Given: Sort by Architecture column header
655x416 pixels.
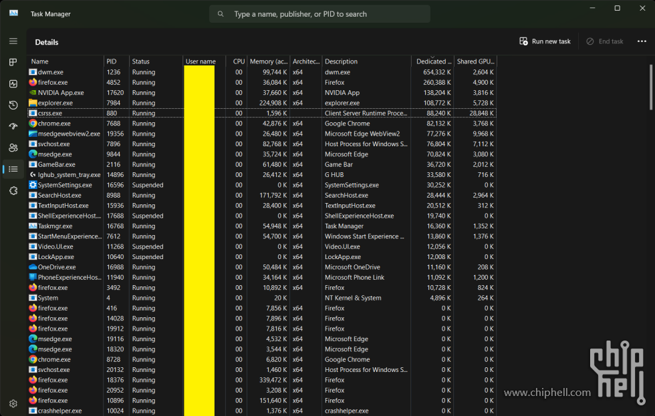Looking at the screenshot, I should click(x=306, y=61).
